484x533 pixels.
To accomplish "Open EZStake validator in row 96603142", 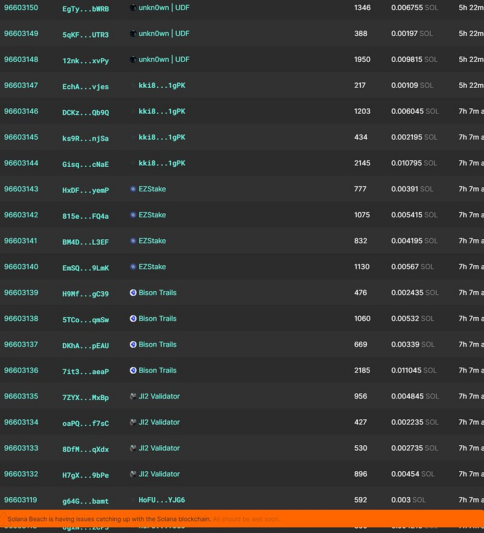I will pyautogui.click(x=152, y=215).
